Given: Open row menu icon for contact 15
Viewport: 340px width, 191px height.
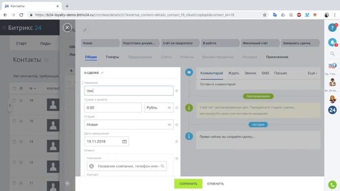Looking at the screenshot, I should 21,121.
